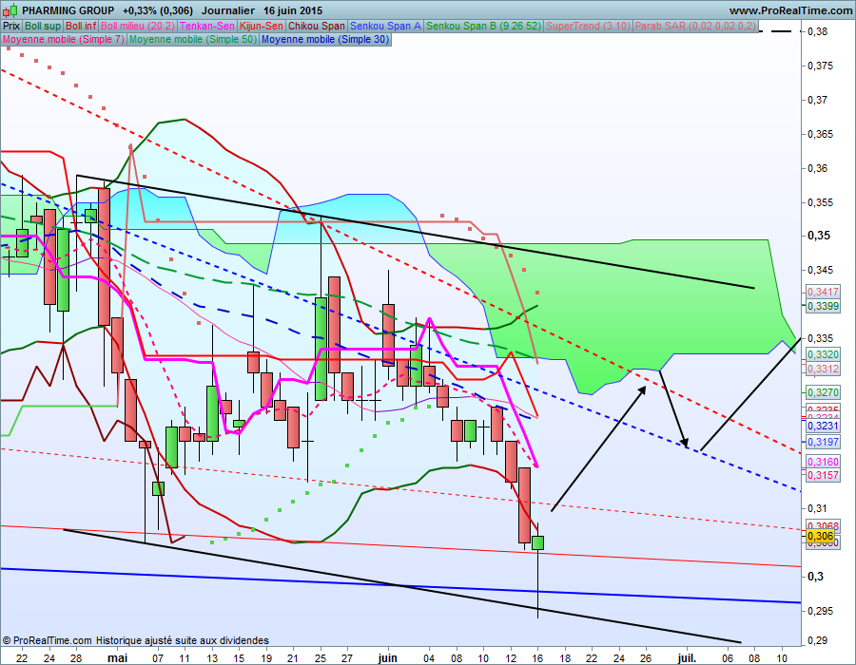Select the Boll sup indicator label

[43, 27]
